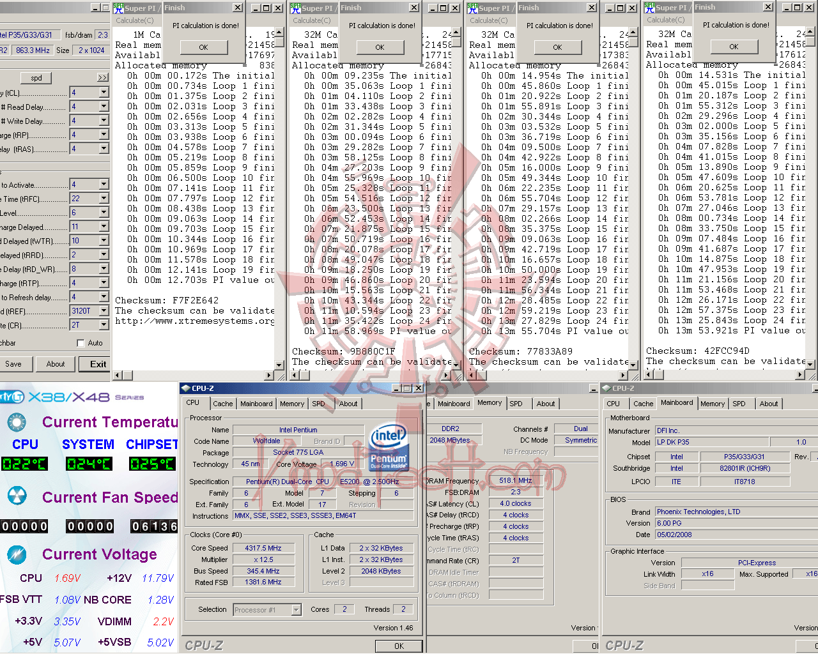Click the fan speed readout 06136
818x654 pixels.
coord(154,526)
